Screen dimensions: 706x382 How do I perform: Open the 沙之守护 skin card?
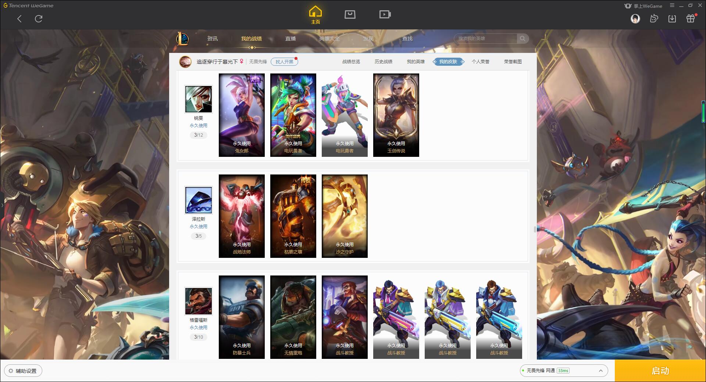(345, 216)
